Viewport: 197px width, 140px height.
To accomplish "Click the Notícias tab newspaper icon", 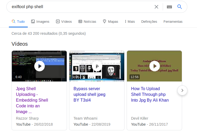I will pyautogui.click(x=80, y=21).
